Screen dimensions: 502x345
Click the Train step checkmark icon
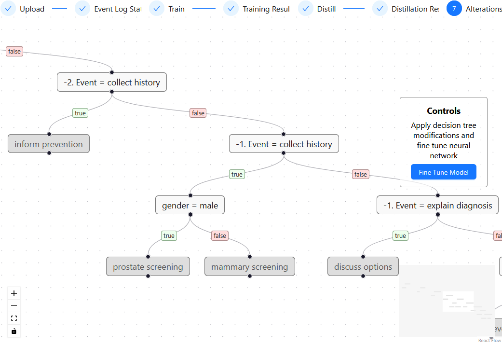156,8
